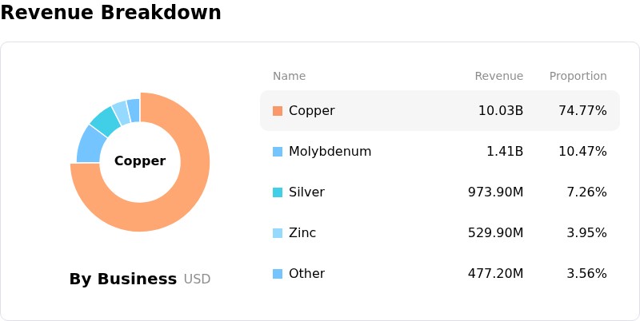Viewport: 640px width, 321px height.
Task: Click the Molybdenum slice of the donut chart
Action: pos(90,146)
